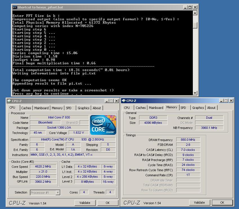This screenshot has width=239, height=209.
Task: Click the processor Name field 'Intel Core i7 930'
Action: tap(59, 117)
